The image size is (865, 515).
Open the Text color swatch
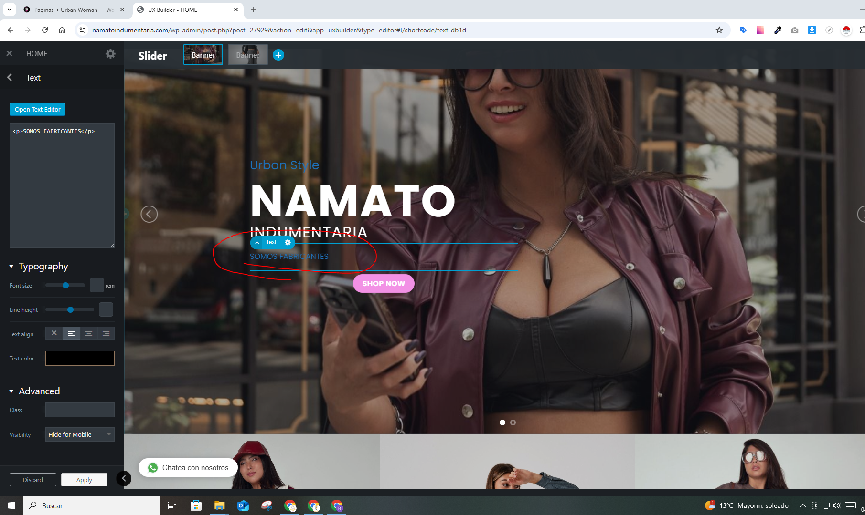[80, 358]
